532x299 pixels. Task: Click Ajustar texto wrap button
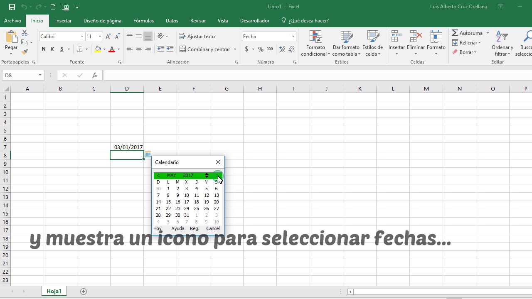(x=197, y=37)
